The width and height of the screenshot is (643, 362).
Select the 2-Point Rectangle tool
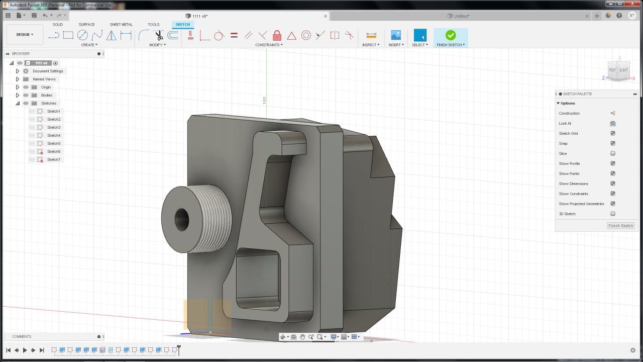coord(68,35)
